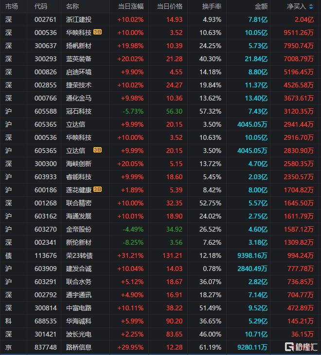Select stock code 300293
321x355 pixels.
[x=45, y=59]
